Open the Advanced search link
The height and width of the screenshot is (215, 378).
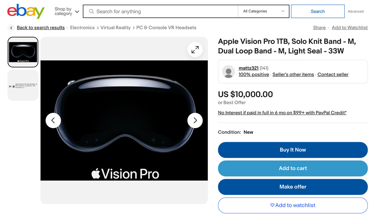click(x=356, y=11)
